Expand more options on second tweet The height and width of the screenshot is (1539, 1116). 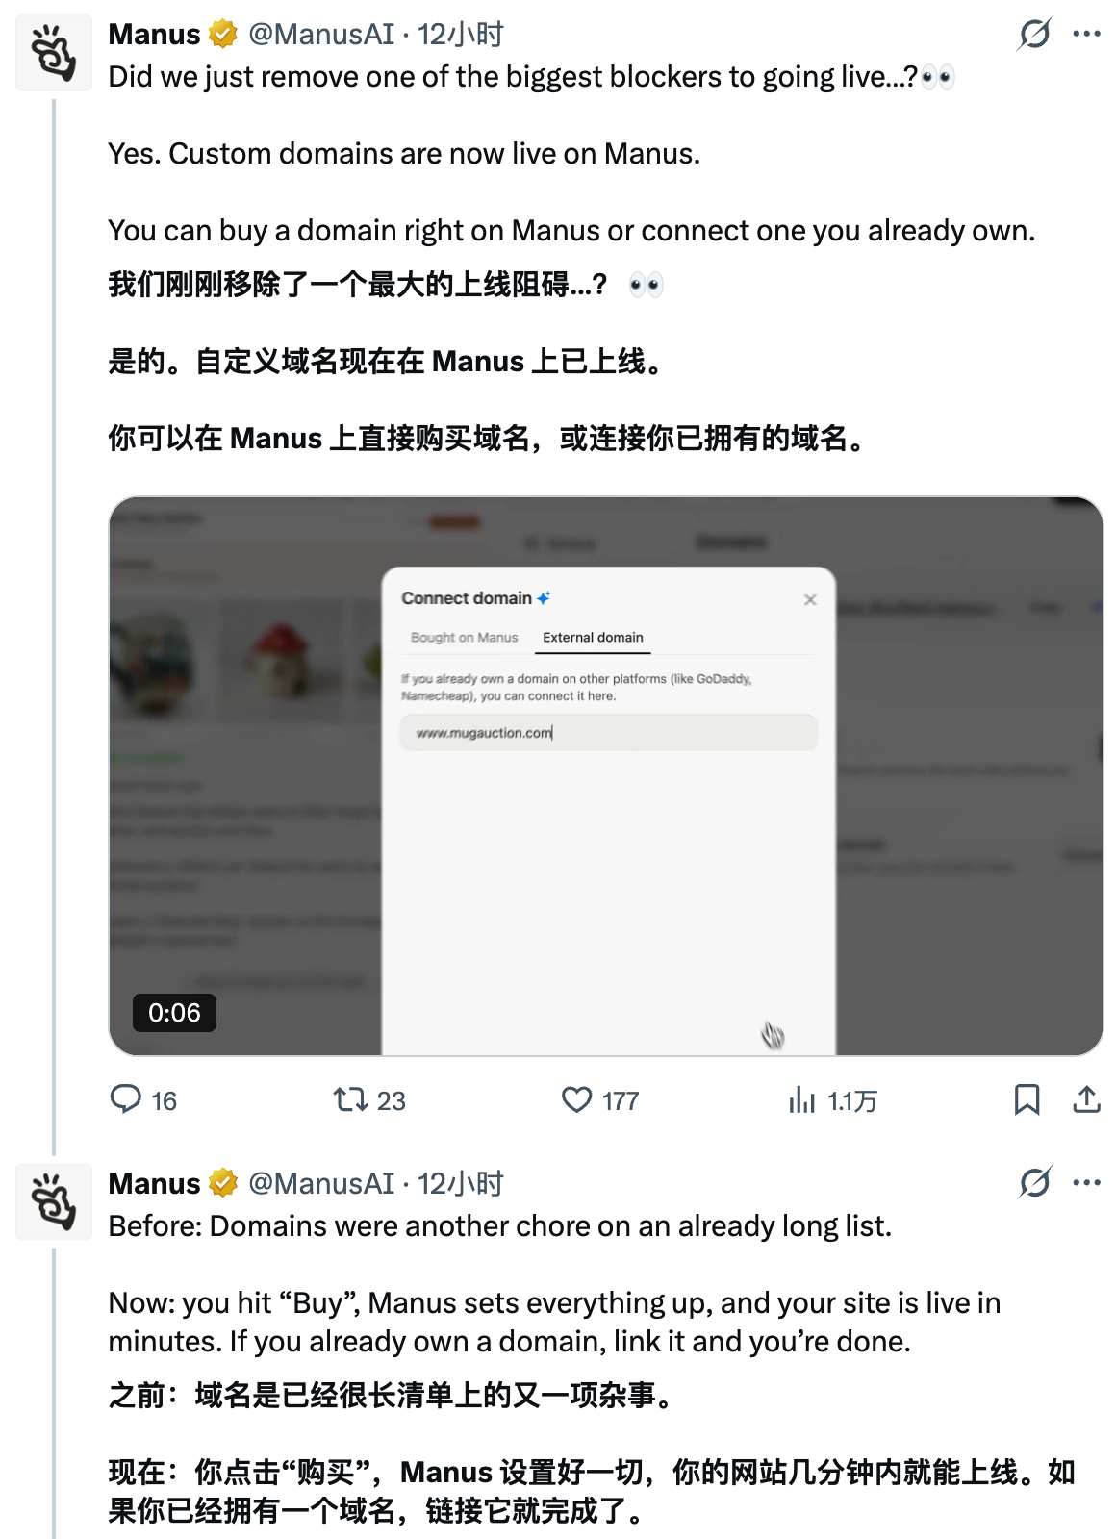coord(1086,1182)
